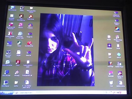The height and width of the screenshot is (99, 132).
Task: Click the purple wallpaper photo
Action: click(65, 50)
